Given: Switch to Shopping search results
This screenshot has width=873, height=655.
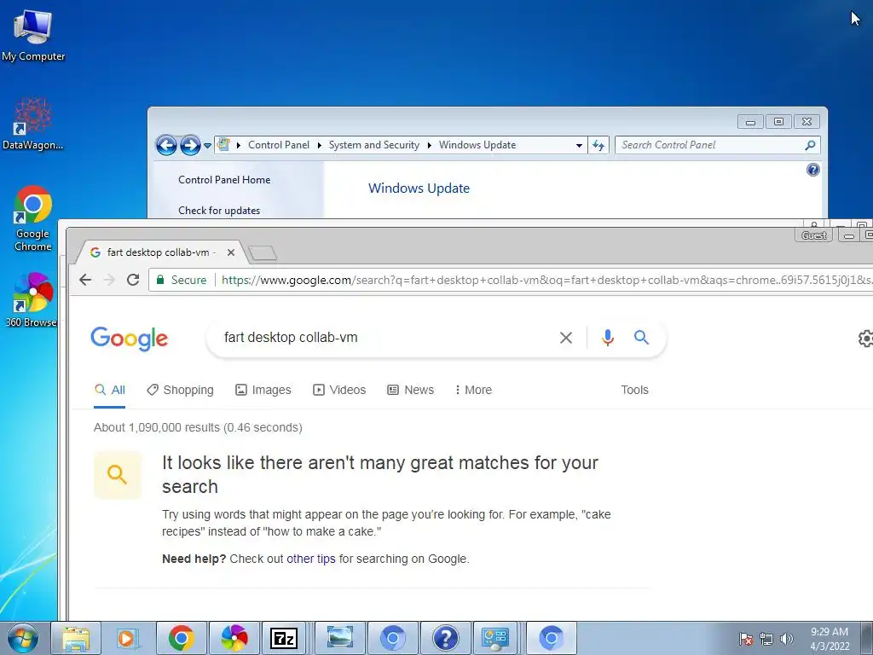Looking at the screenshot, I should [180, 390].
